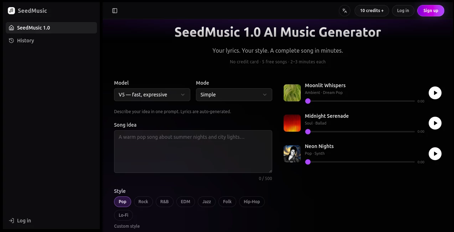Click the SeedMusic logo icon
The image size is (454, 232).
pos(11,11)
